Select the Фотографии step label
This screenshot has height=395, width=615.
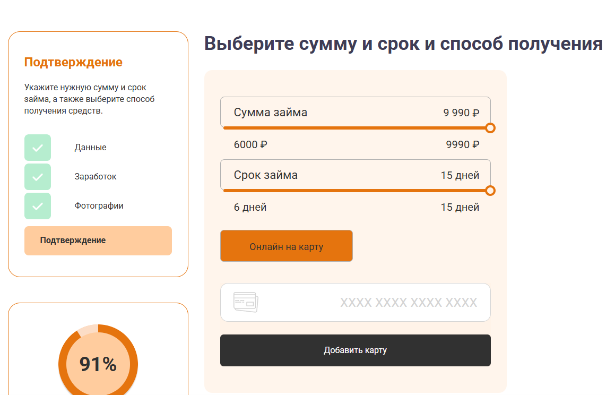(x=99, y=206)
